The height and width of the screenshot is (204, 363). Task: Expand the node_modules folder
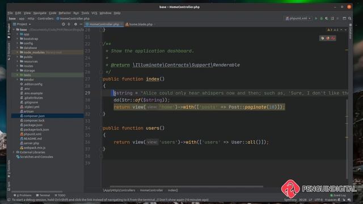18,52
